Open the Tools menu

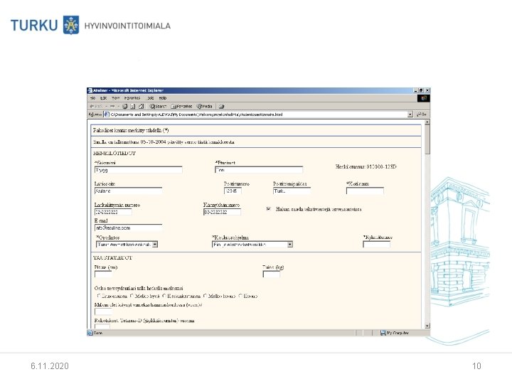click(x=151, y=98)
